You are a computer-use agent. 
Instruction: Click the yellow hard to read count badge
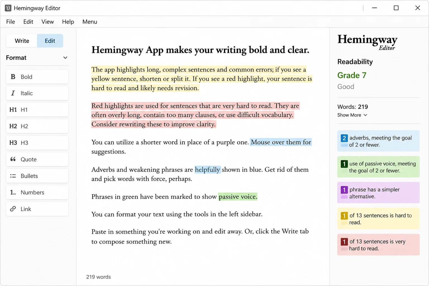(344, 216)
